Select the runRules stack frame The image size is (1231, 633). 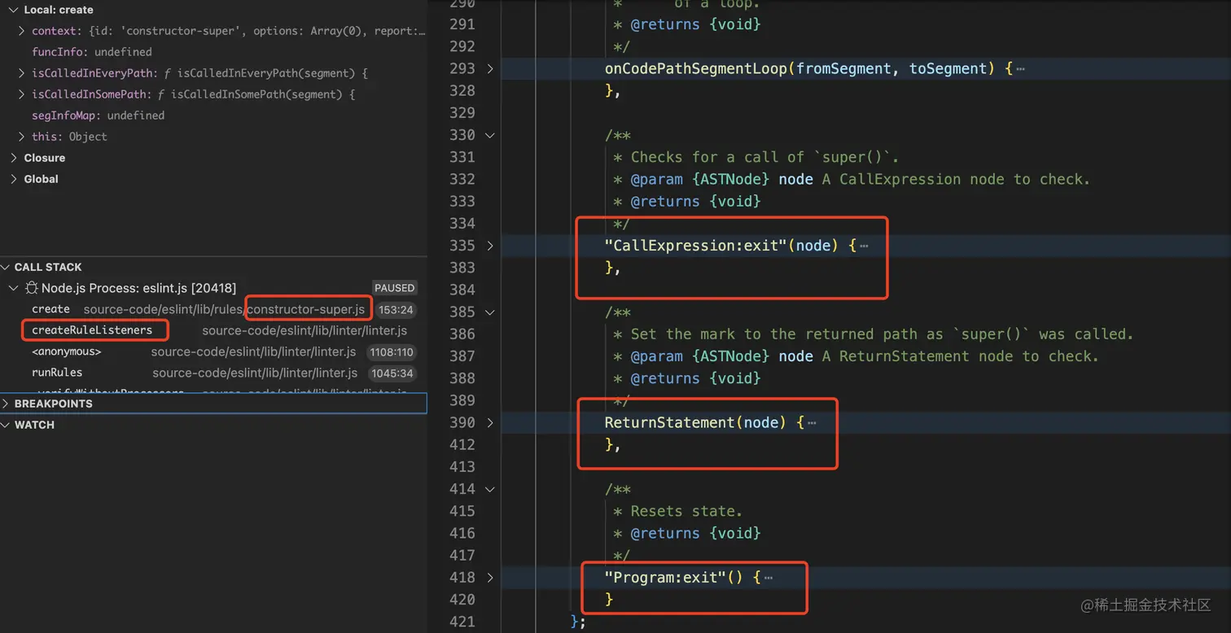tap(213, 373)
